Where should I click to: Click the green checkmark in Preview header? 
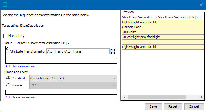point(201,17)
